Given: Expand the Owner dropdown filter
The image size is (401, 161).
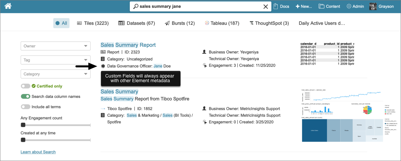Looking at the screenshot, I should [x=55, y=46].
